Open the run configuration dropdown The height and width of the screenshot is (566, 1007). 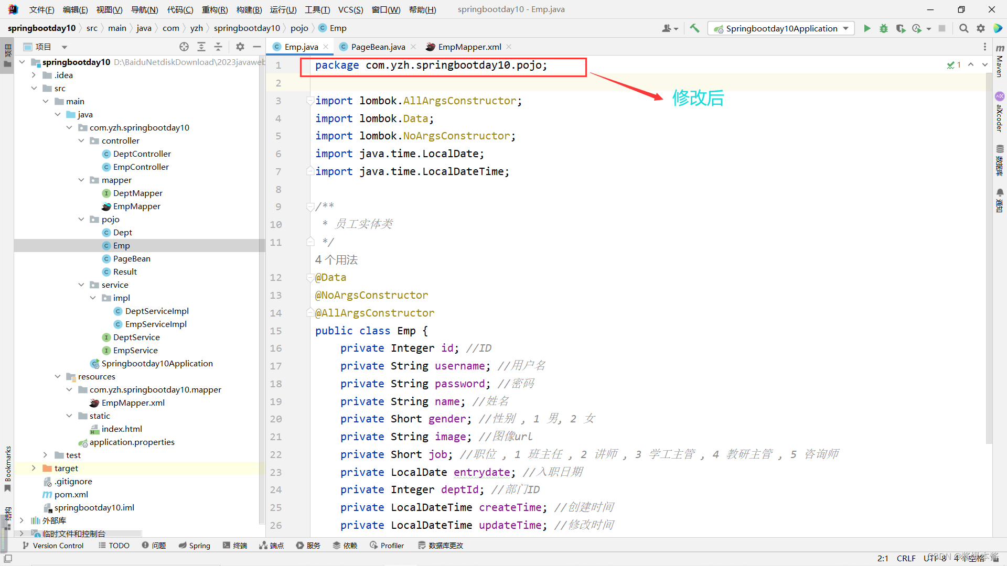click(x=845, y=28)
